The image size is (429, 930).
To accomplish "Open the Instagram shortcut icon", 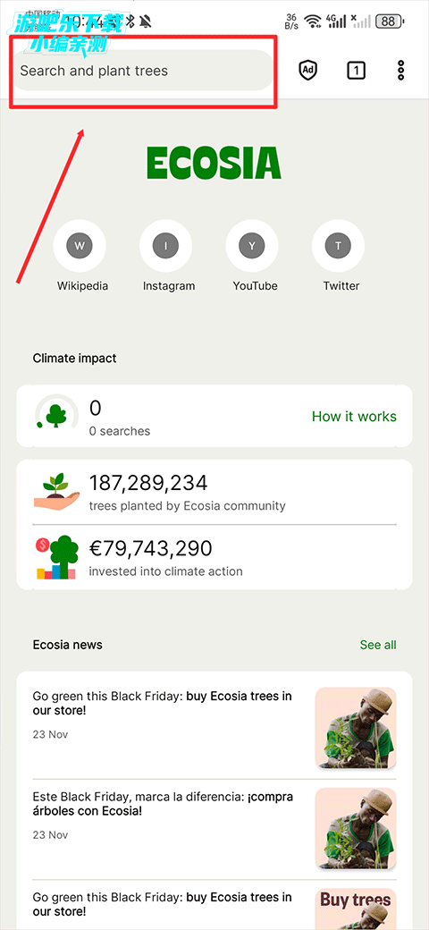I will 166,246.
